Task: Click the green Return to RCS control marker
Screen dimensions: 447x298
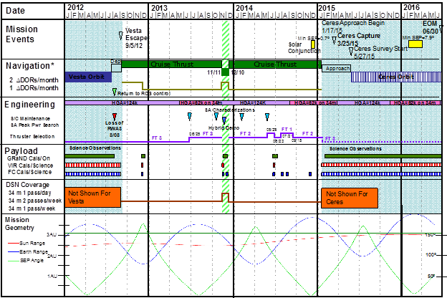Action: pos(115,91)
